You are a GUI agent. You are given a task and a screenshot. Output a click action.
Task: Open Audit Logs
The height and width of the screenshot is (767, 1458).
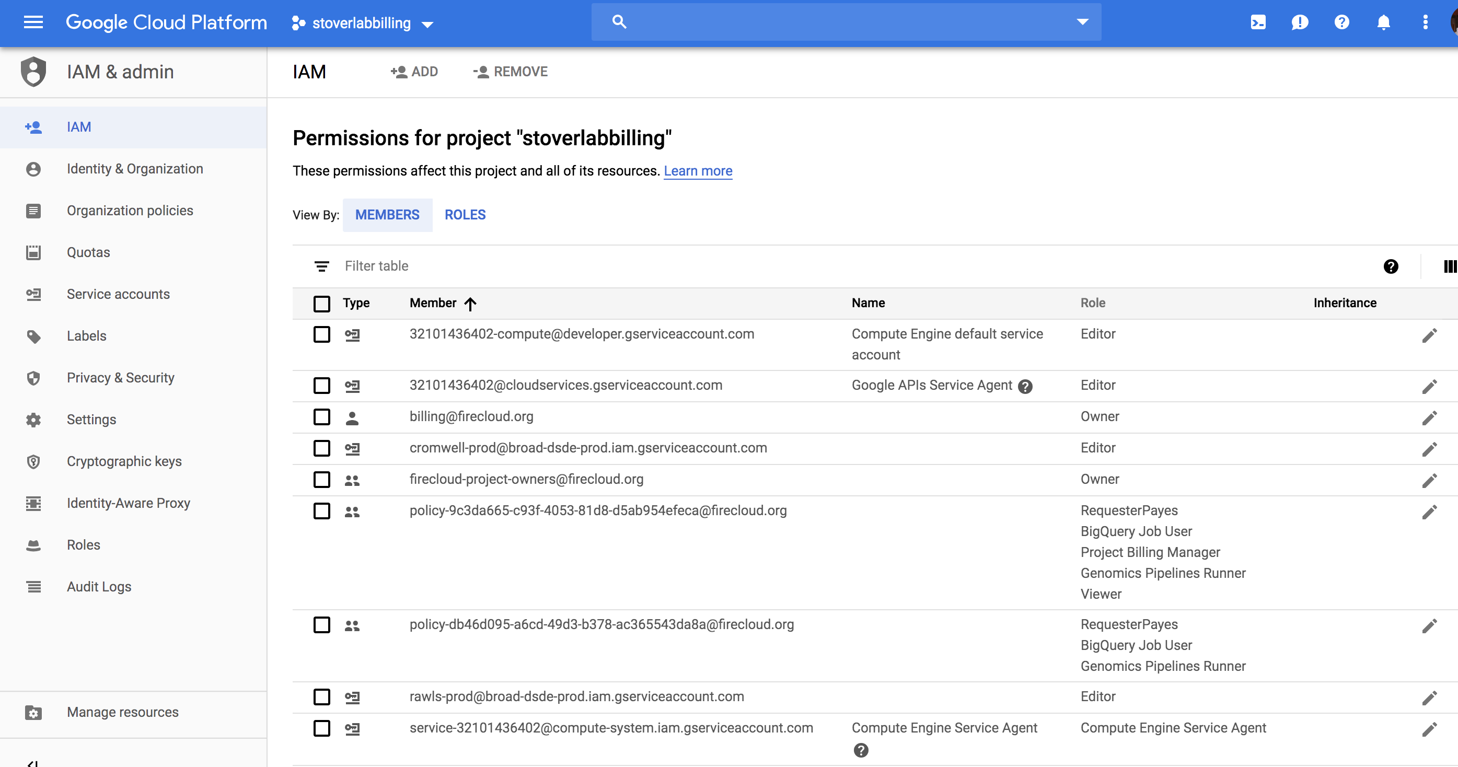tap(134, 587)
